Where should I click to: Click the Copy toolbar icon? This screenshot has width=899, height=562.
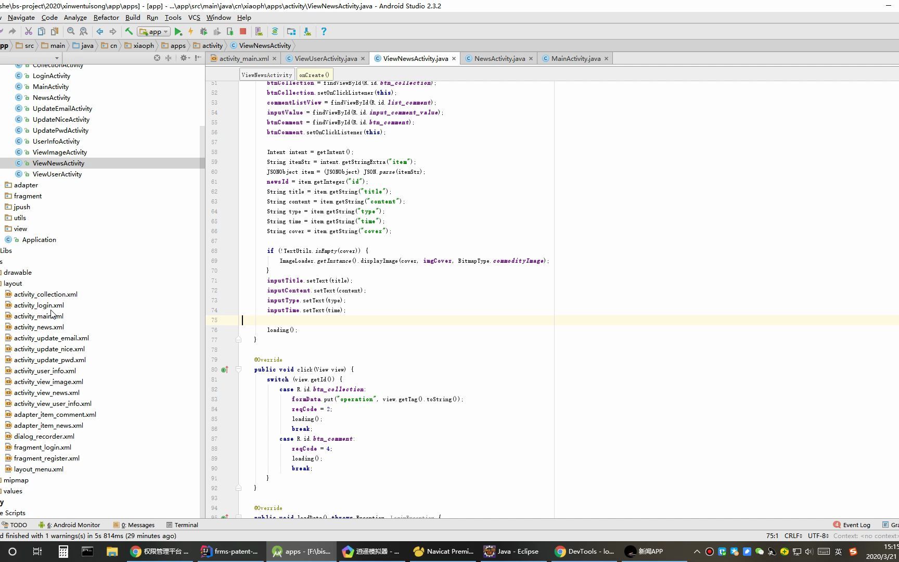41,32
